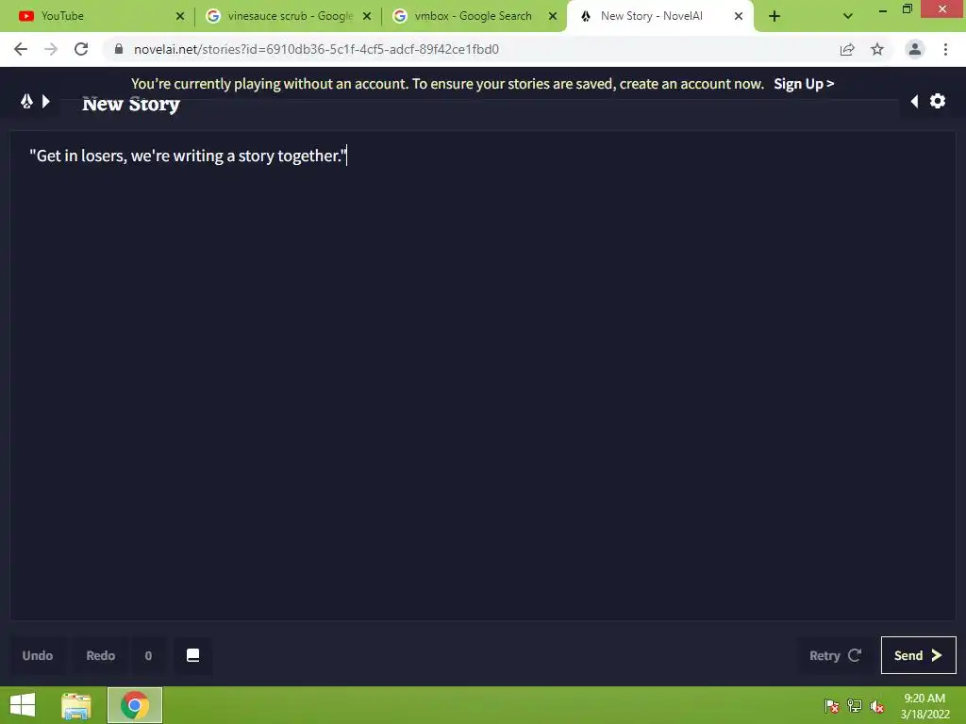Click the Undo button
The image size is (966, 724).
click(38, 656)
